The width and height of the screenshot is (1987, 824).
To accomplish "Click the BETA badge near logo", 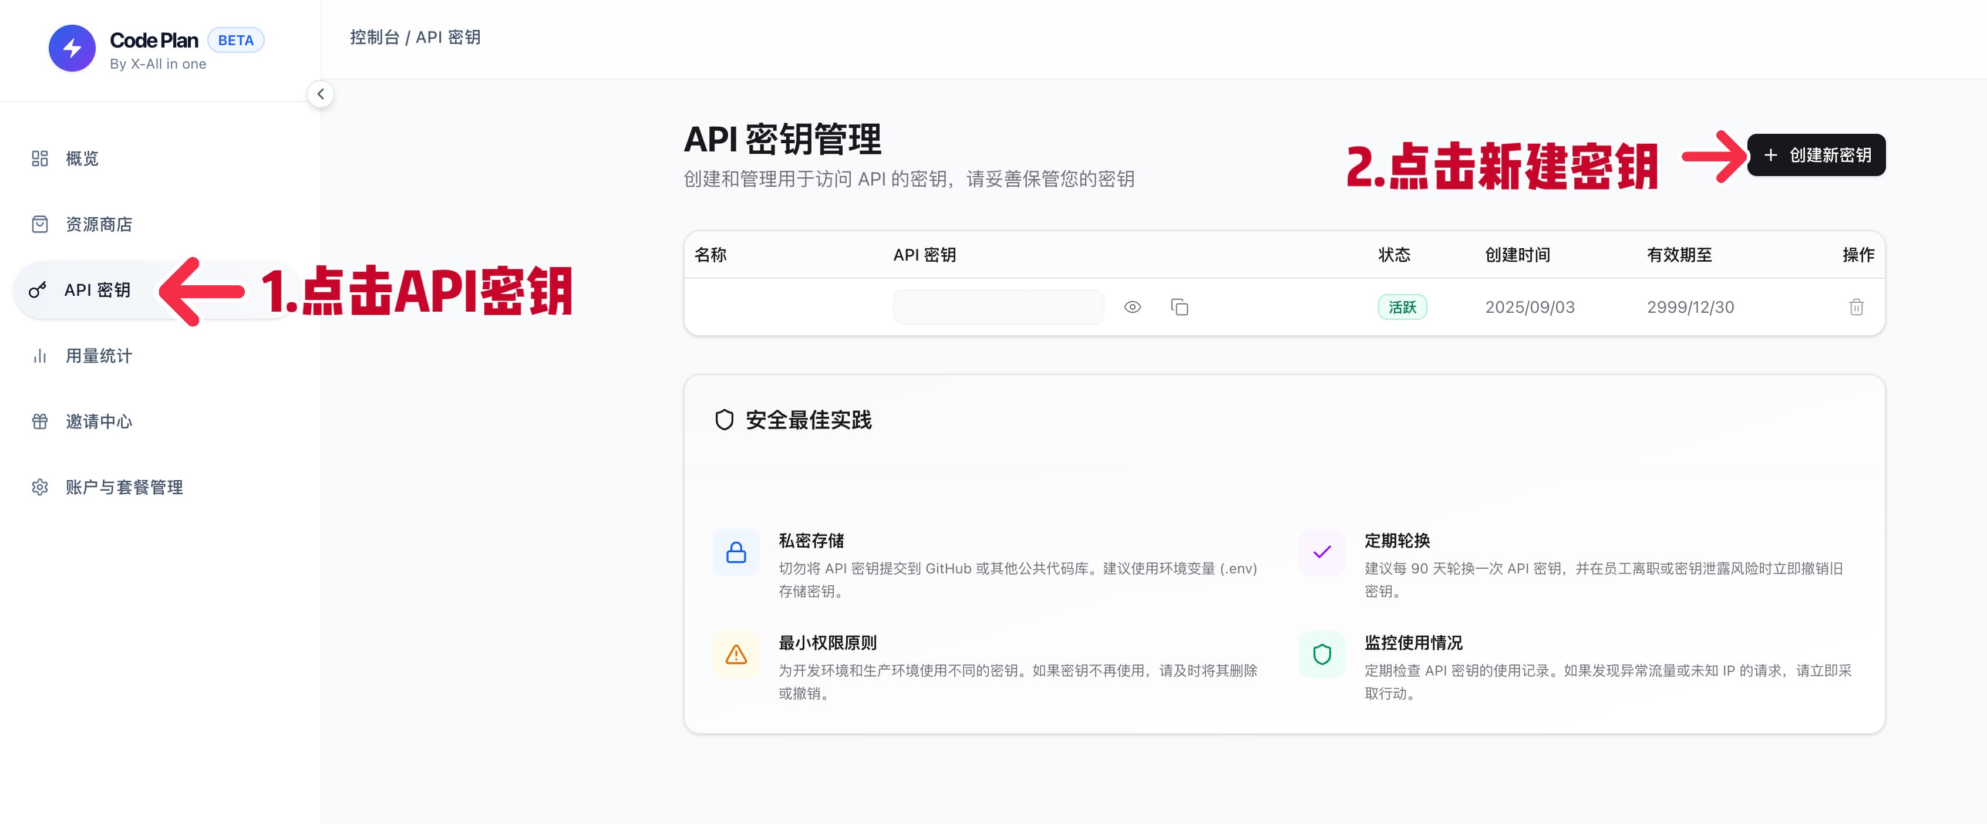I will coord(235,40).
